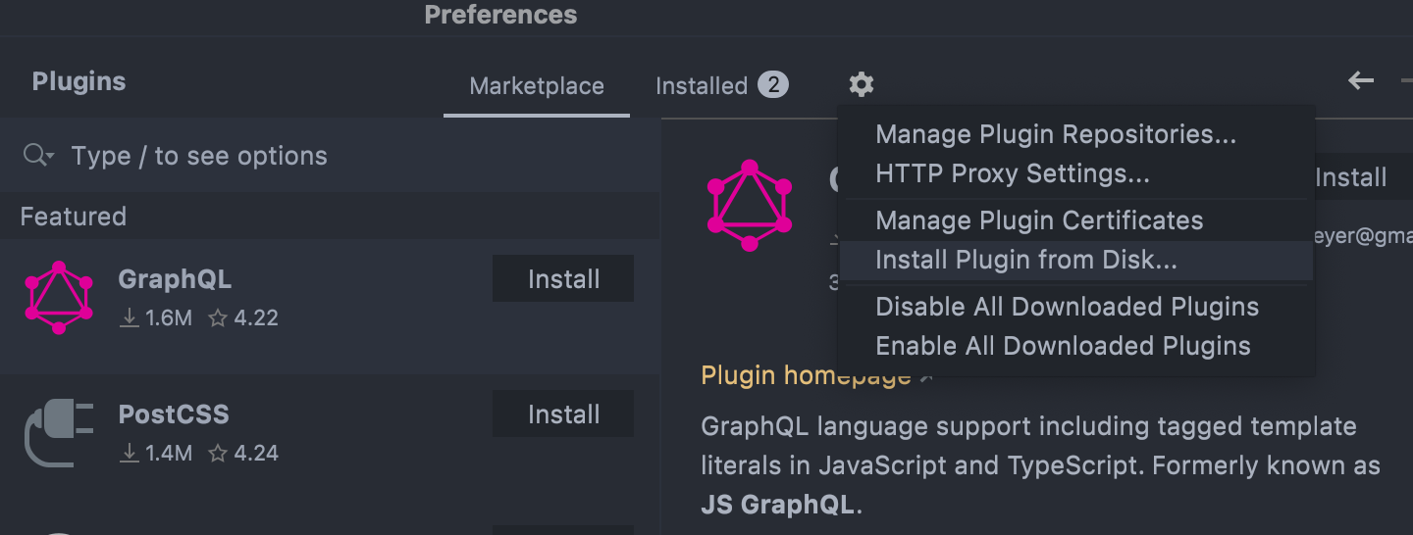Select Enable All Downloaded Plugins
Viewport: 1413px width, 535px height.
(x=1063, y=346)
